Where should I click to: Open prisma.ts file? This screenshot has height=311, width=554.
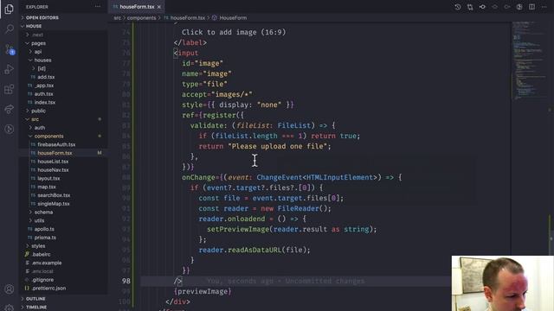coord(45,238)
